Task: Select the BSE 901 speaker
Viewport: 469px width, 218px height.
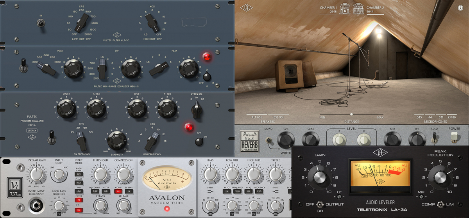Action: [x=278, y=117]
